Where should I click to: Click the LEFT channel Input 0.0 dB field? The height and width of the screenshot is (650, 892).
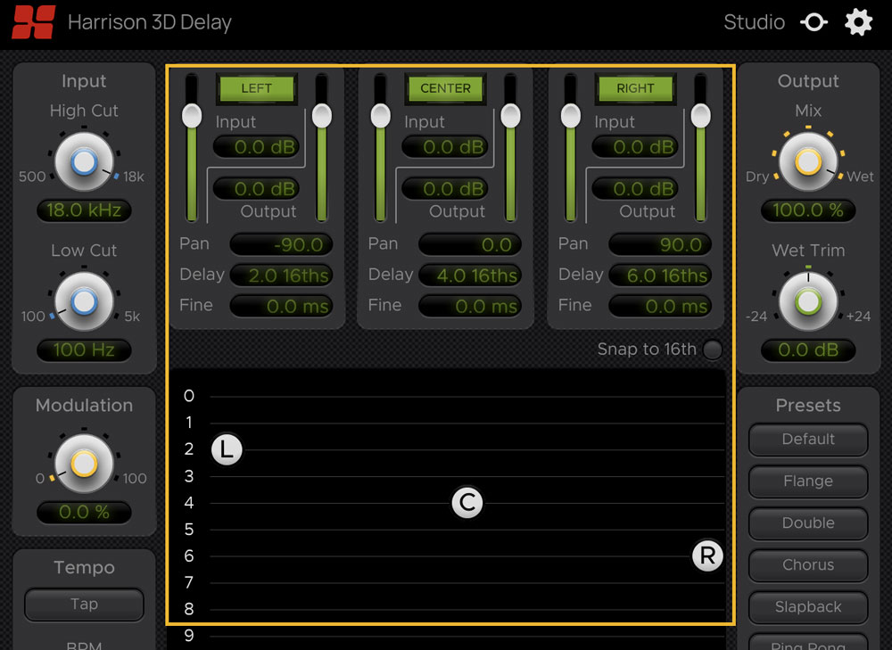257,147
